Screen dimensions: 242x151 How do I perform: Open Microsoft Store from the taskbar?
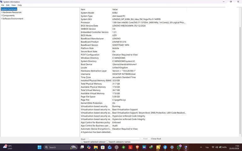click(103, 147)
